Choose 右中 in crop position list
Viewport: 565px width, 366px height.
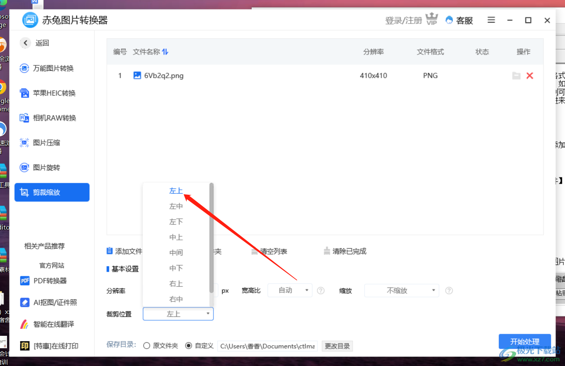[176, 299]
